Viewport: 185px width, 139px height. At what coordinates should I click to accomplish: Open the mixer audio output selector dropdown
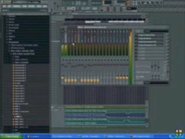[156, 83]
